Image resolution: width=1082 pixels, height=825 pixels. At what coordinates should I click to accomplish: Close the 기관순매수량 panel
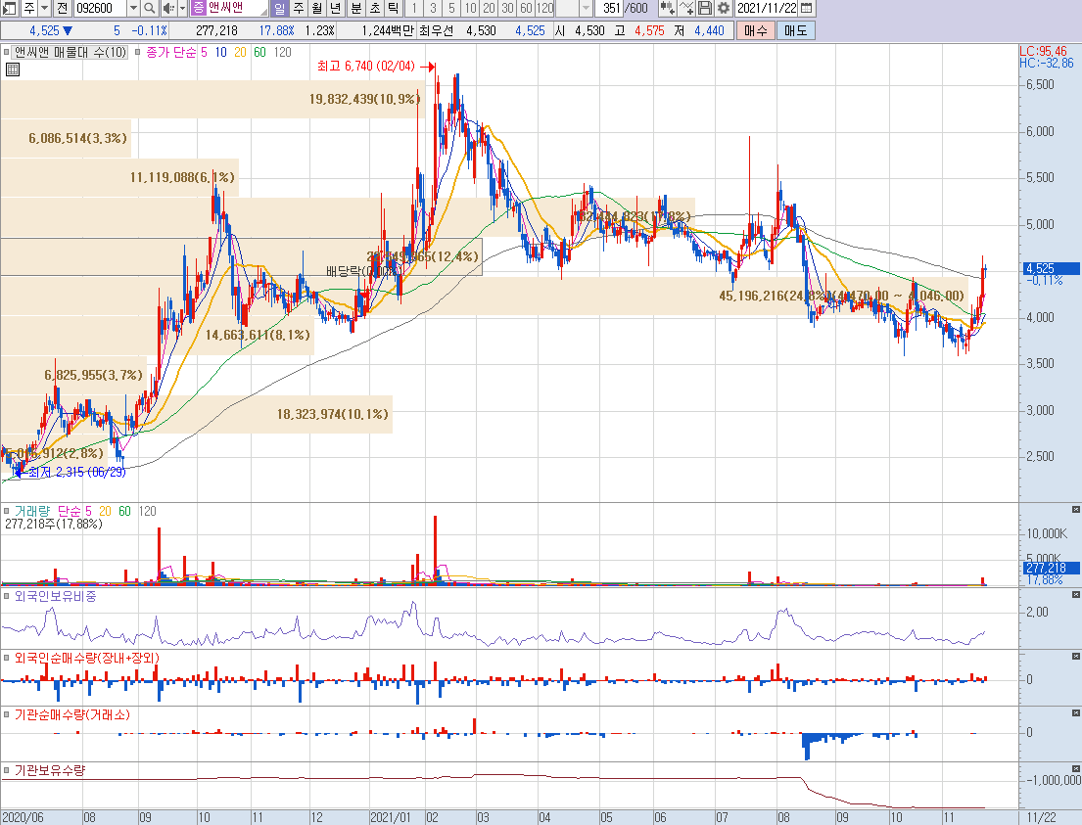coord(1076,713)
